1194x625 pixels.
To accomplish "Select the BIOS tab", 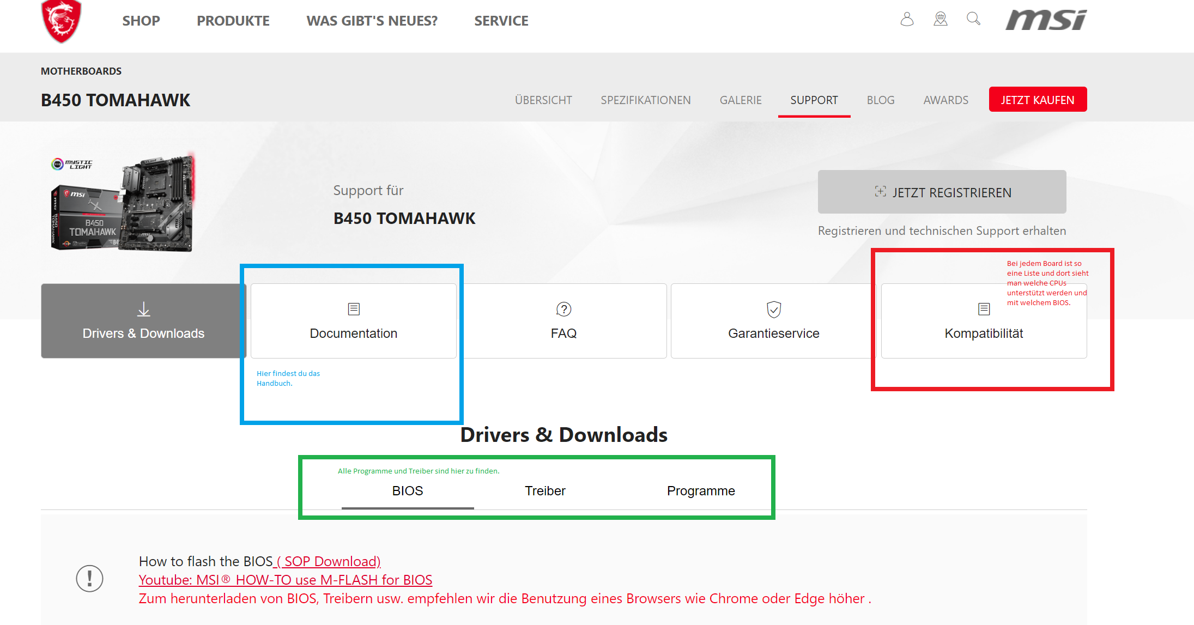I will coord(408,491).
